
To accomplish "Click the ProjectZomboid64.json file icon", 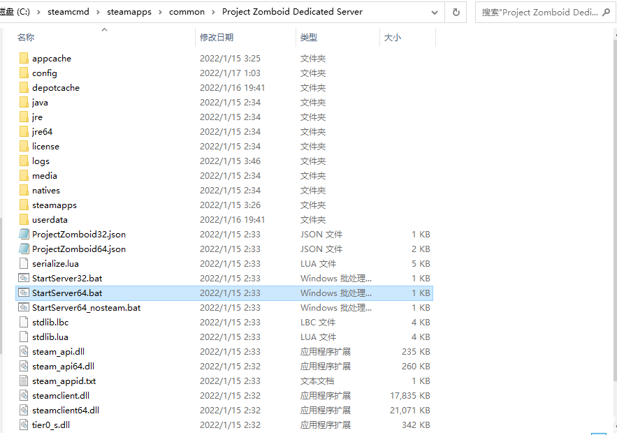I will (24, 249).
